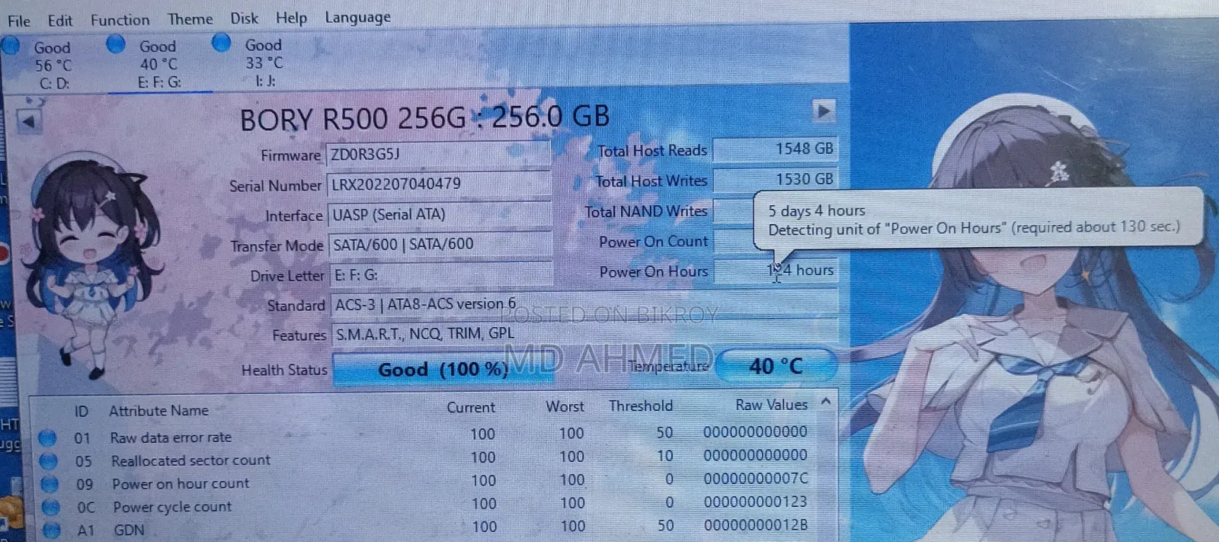Select the C: D: drive tab
Viewport: 1219px width, 542px height.
(x=53, y=65)
